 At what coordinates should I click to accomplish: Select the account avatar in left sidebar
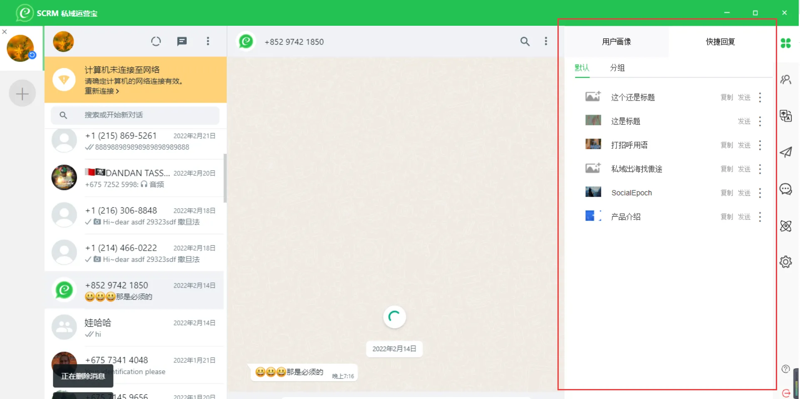coord(20,48)
